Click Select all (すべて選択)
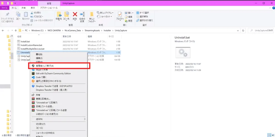The image size is (275, 137). 142,13
